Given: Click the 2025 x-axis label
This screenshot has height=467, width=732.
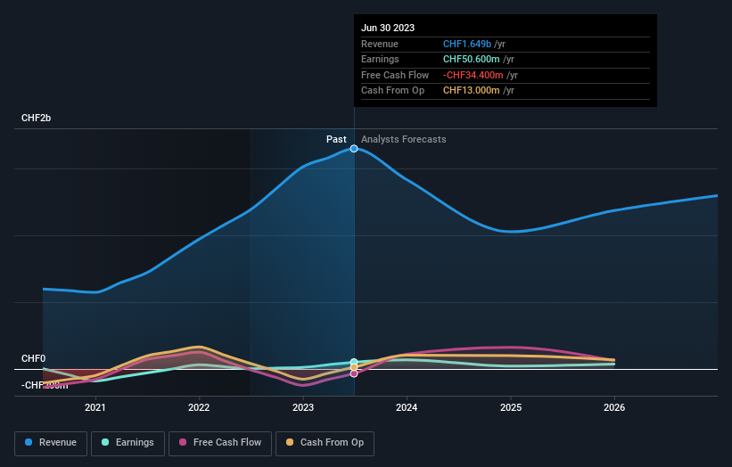Looking at the screenshot, I should [511, 407].
